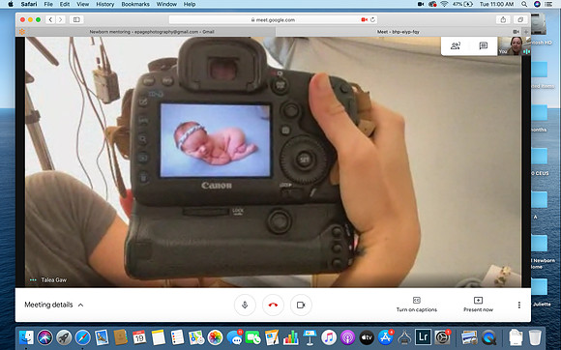Open Pages from the Dock

click(272, 337)
